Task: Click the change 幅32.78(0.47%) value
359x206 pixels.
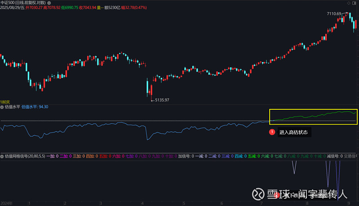Action: [134, 8]
